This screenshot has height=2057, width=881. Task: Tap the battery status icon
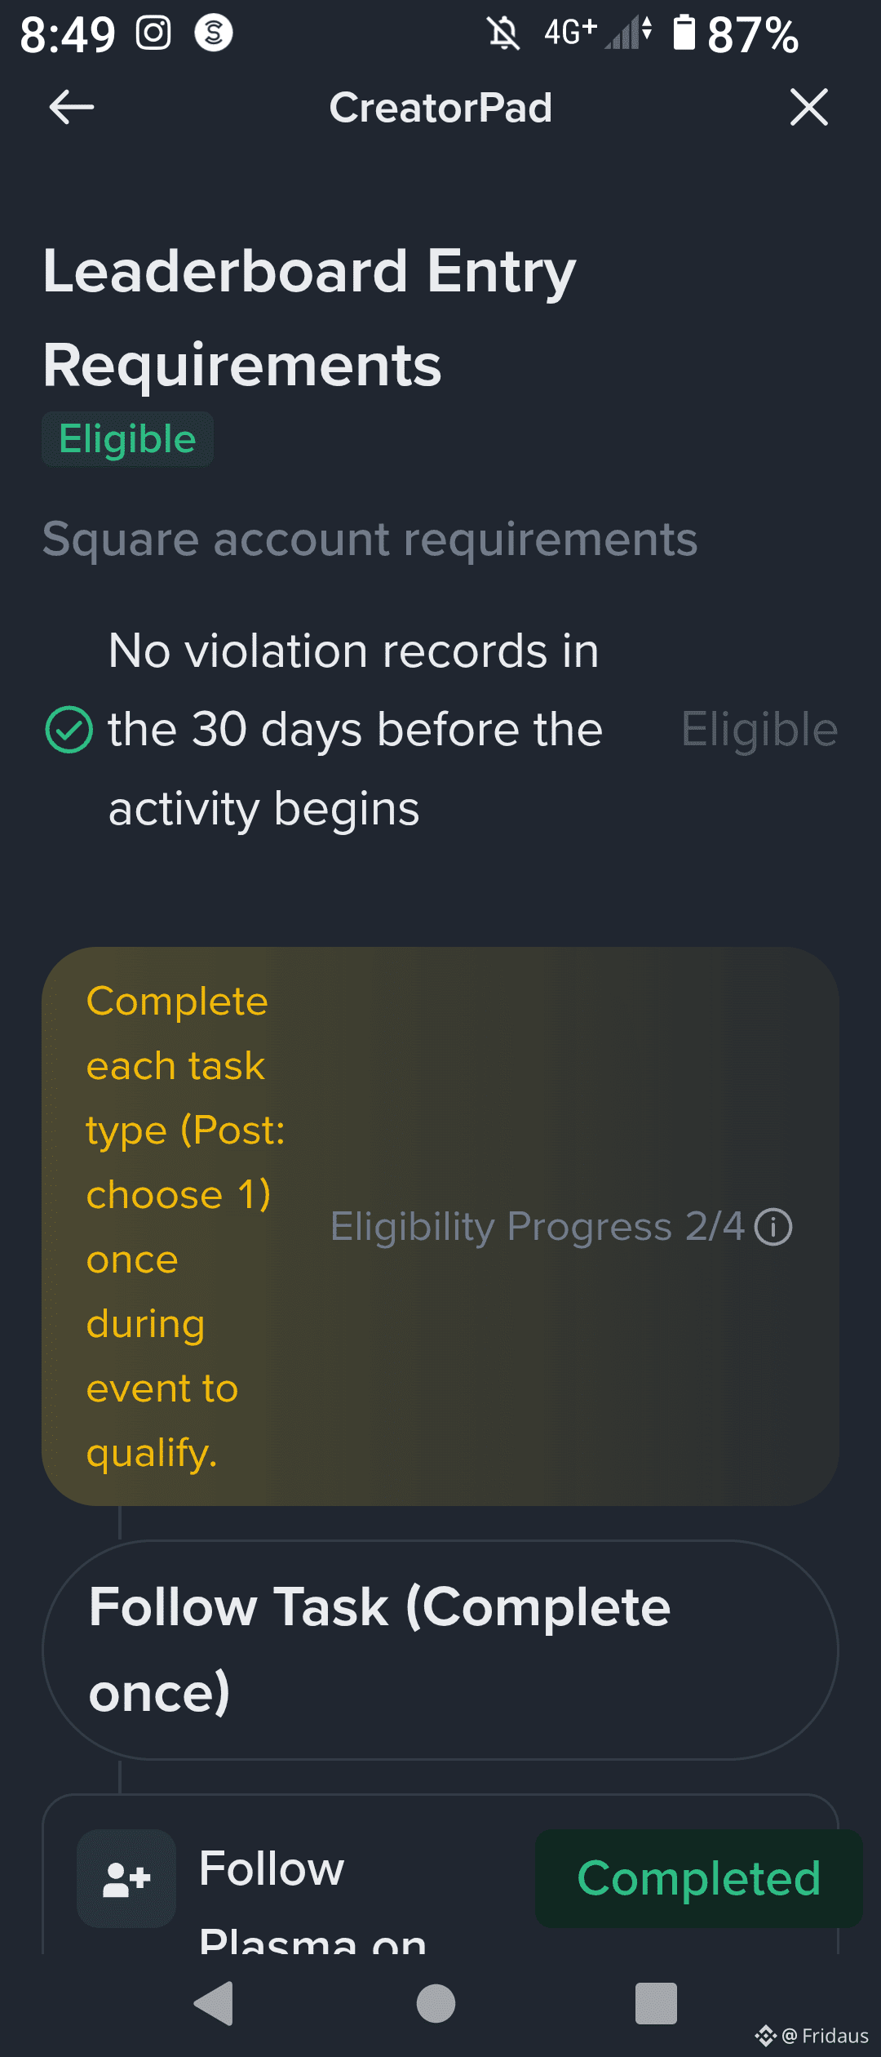[x=684, y=33]
